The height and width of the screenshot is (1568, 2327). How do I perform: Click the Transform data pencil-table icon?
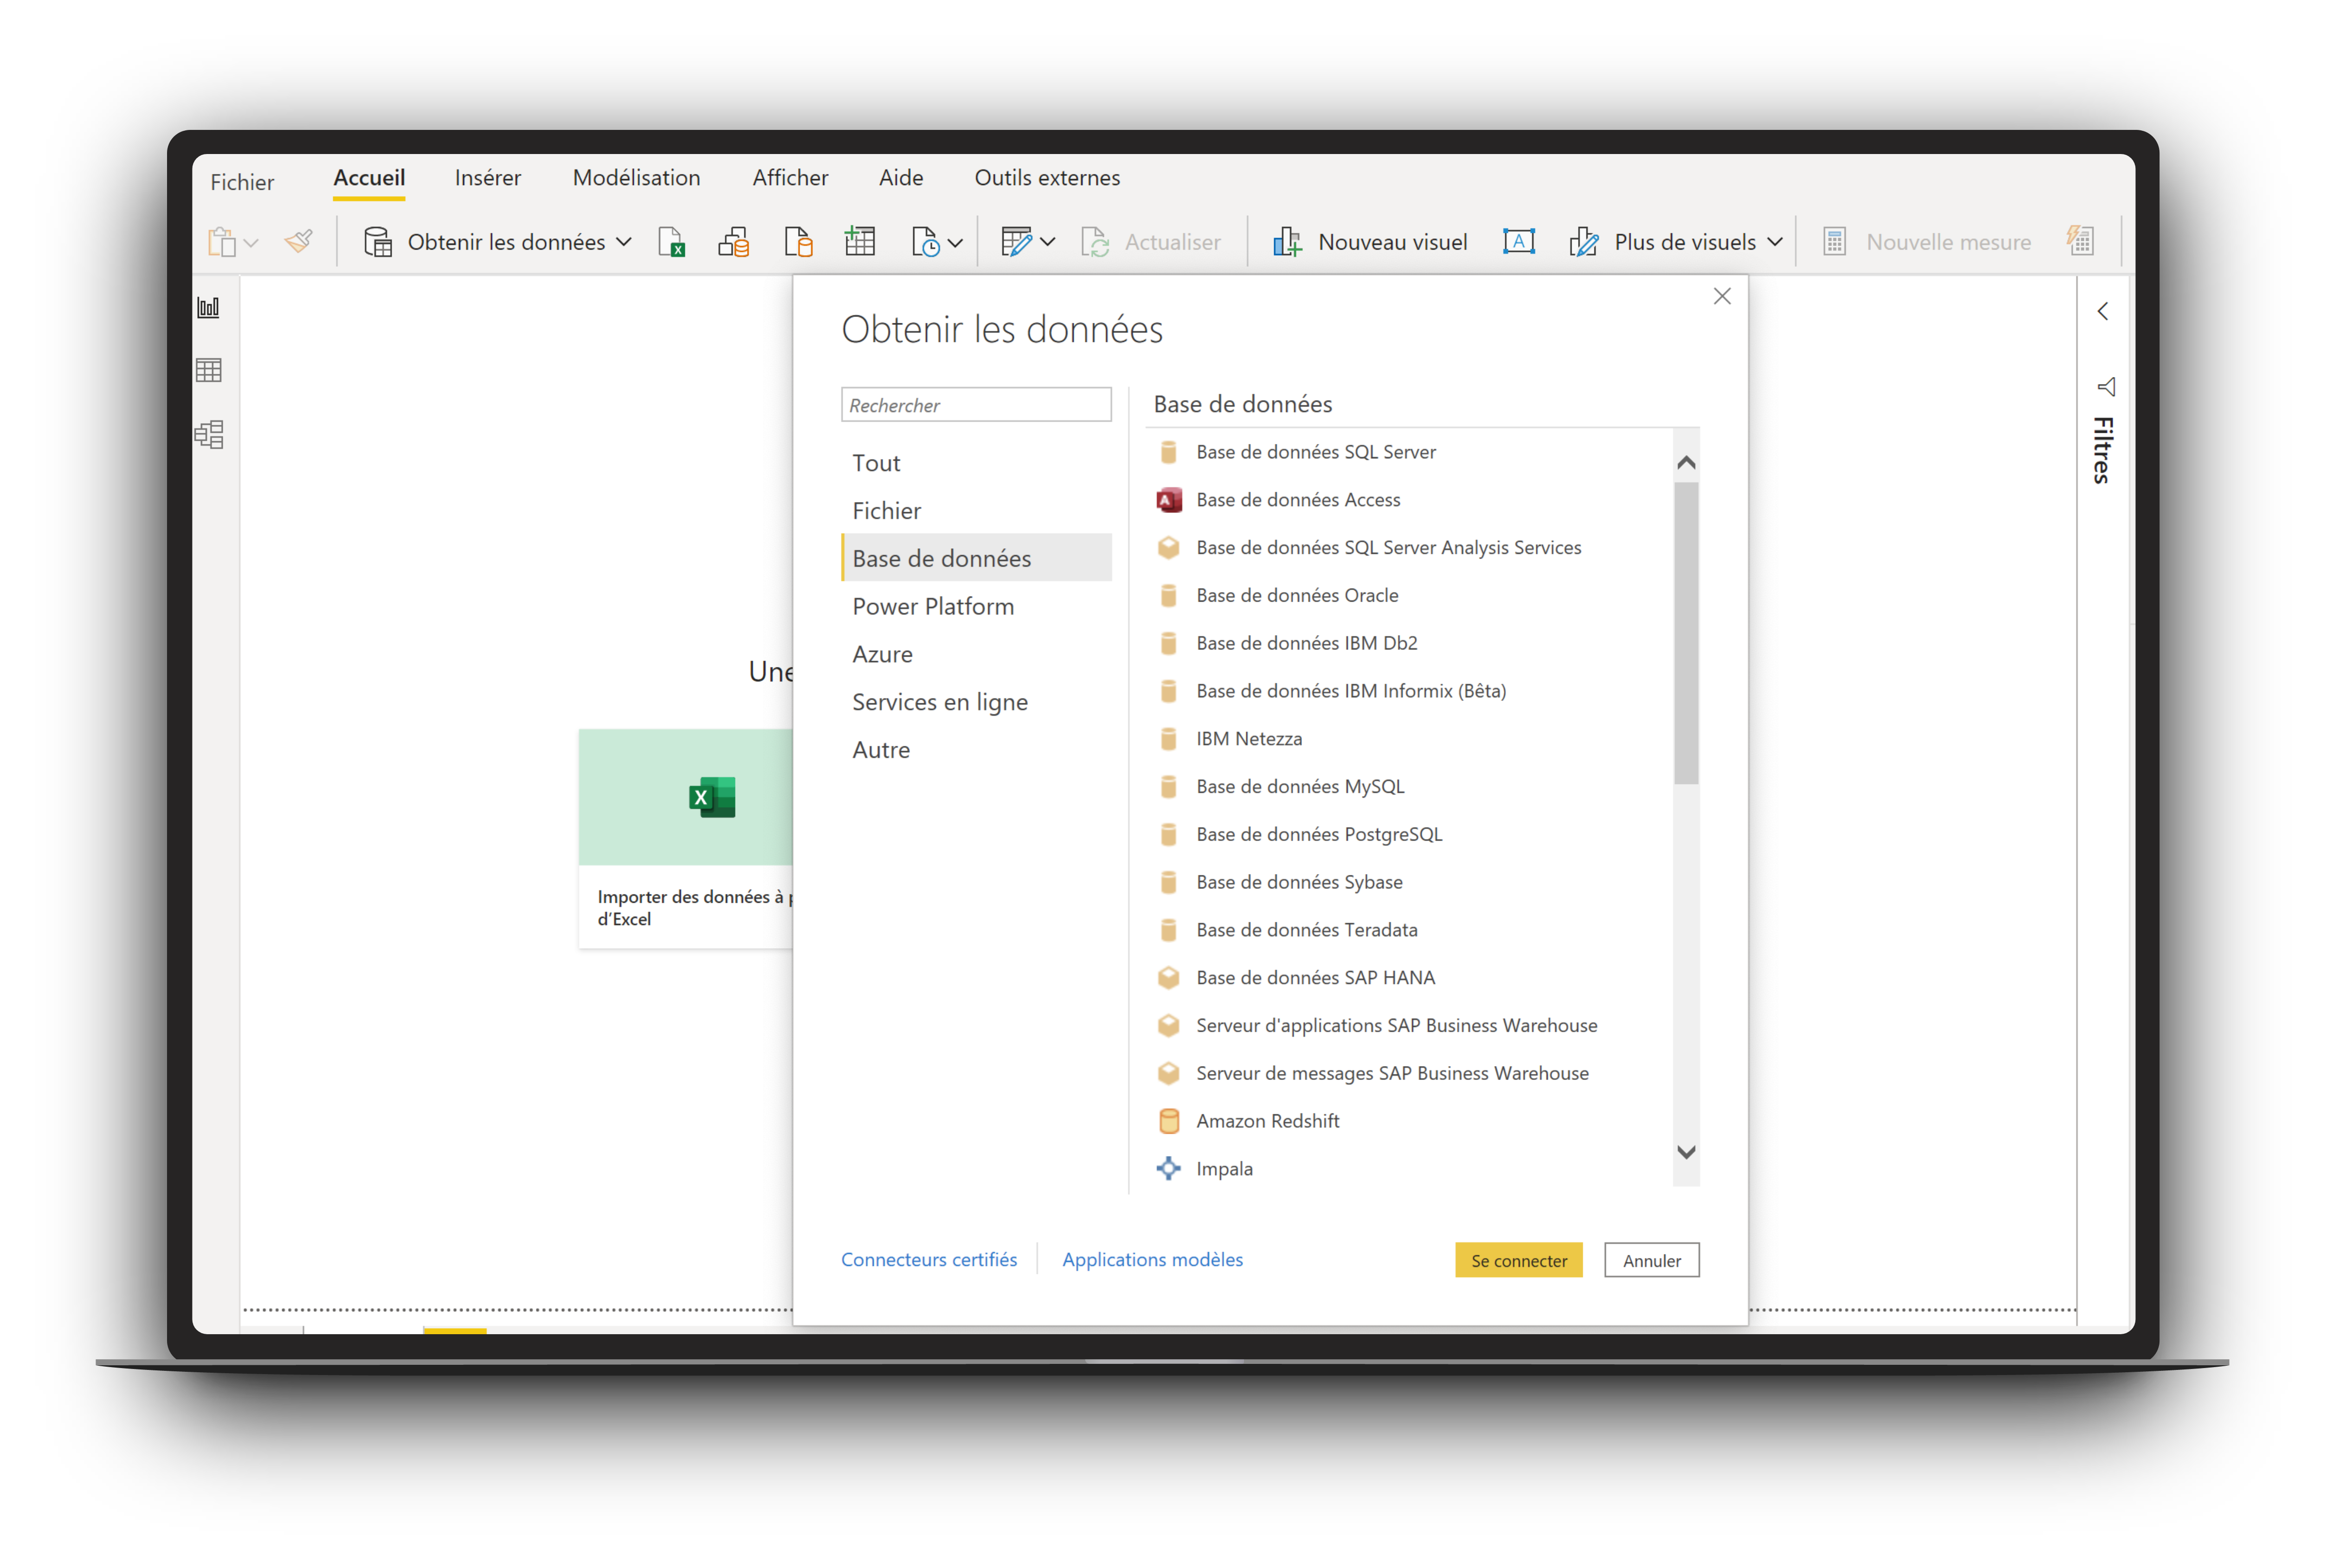pos(1016,242)
